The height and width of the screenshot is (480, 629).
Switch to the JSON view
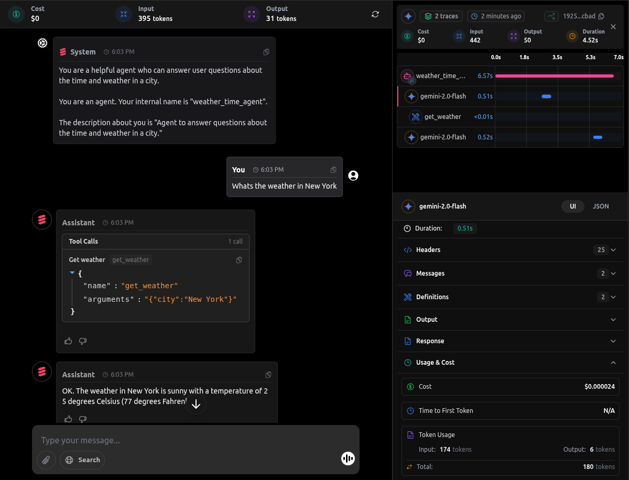pos(601,206)
